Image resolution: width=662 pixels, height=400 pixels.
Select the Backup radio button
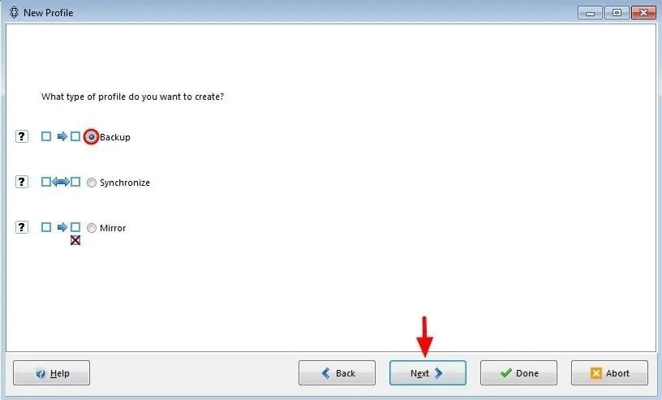91,136
